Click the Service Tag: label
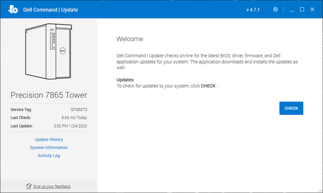Image resolution: width=323 pixels, height=193 pixels. tap(21, 109)
